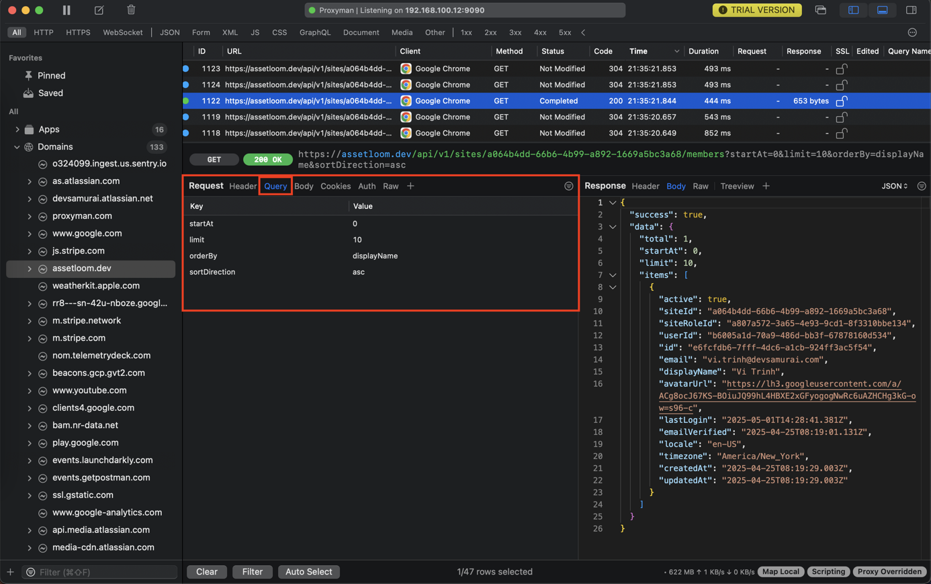Toggle the bottom panel layout icon
This screenshot has height=584, width=931.
(x=883, y=10)
